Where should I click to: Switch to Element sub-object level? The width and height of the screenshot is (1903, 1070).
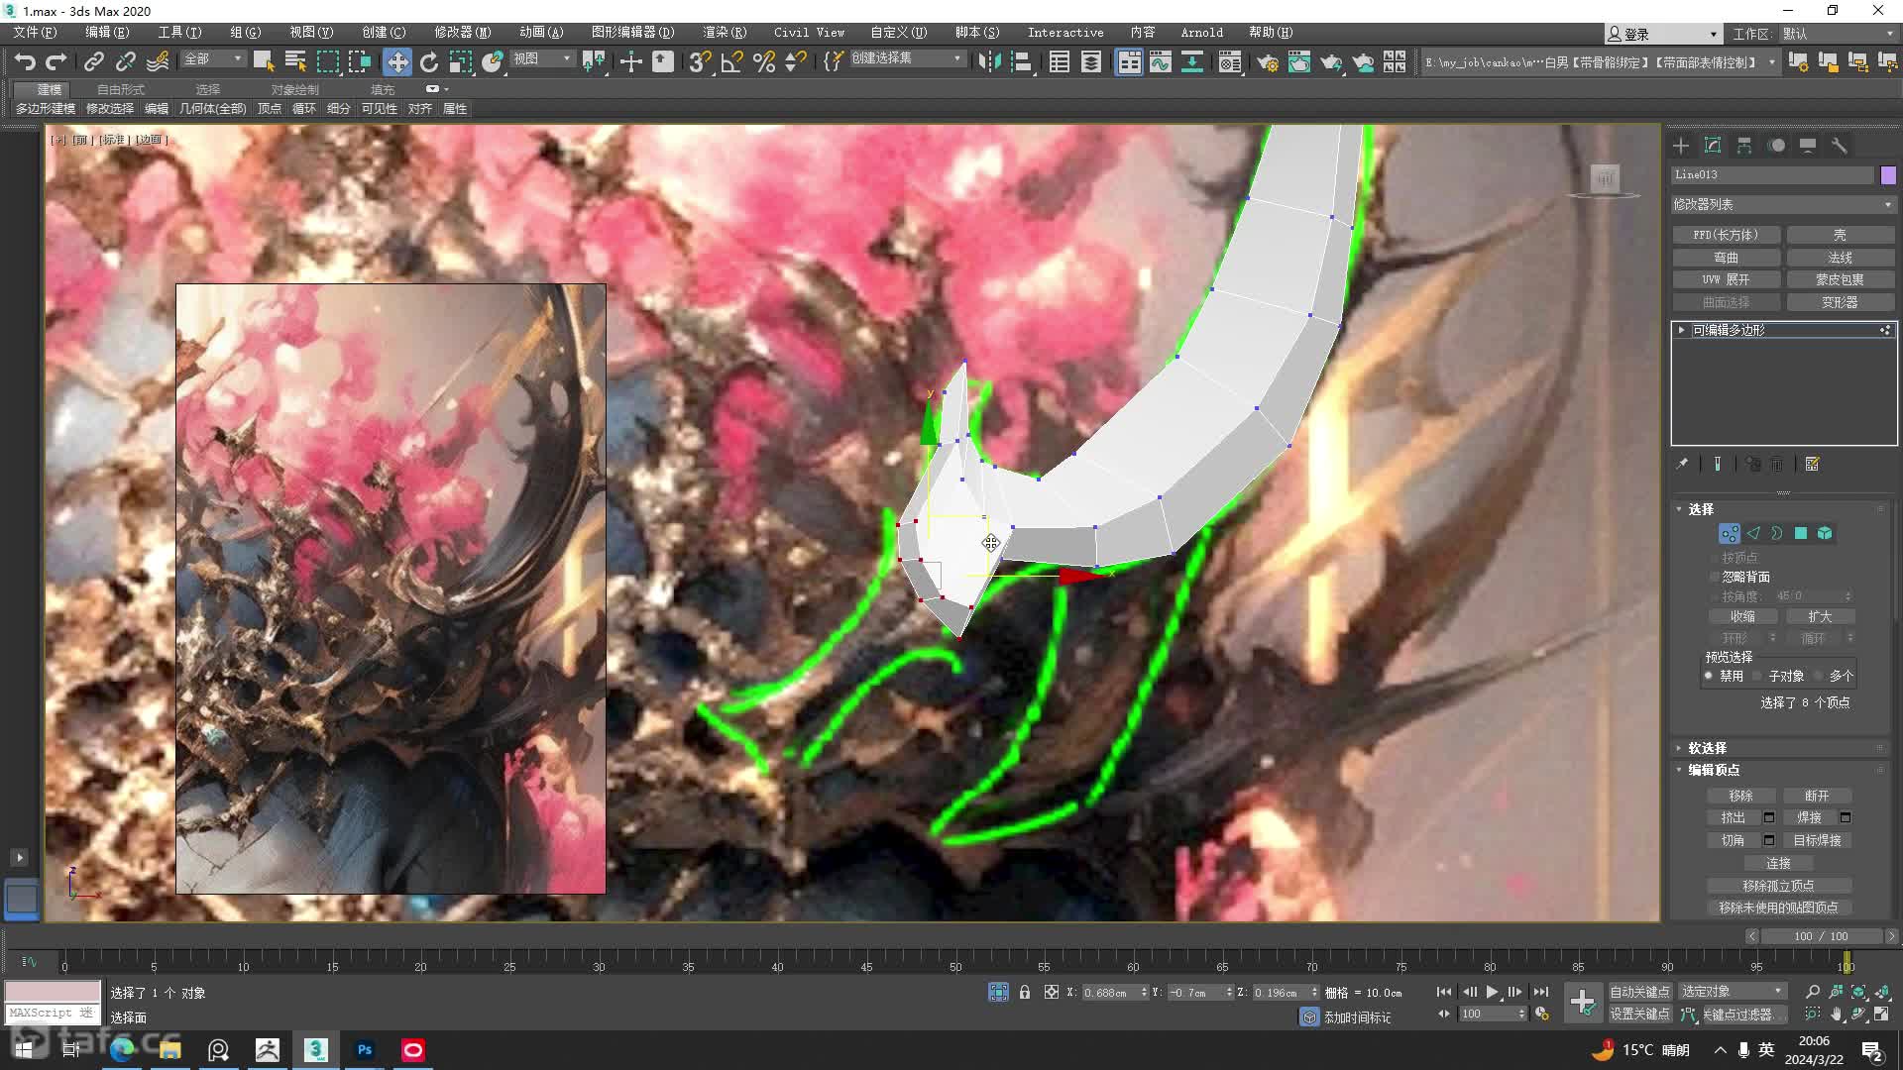(x=1825, y=533)
